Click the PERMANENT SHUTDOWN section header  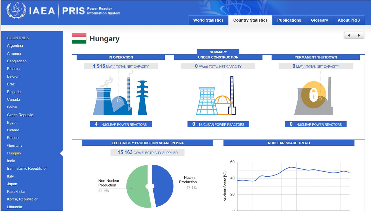pyautogui.click(x=316, y=57)
